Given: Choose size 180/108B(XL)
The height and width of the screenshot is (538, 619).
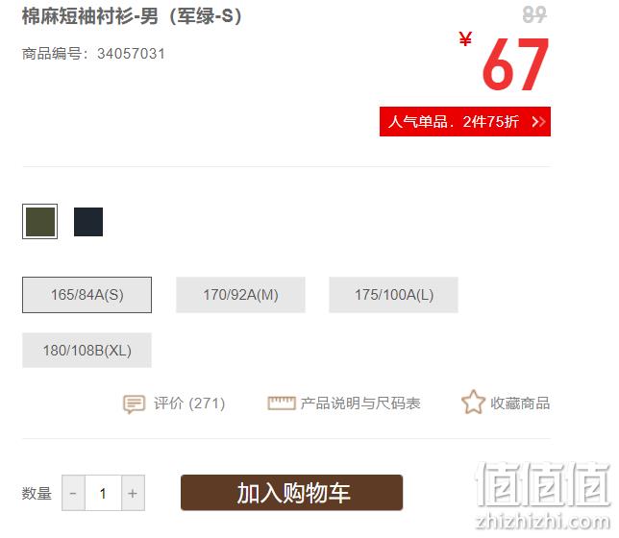Looking at the screenshot, I should [87, 350].
